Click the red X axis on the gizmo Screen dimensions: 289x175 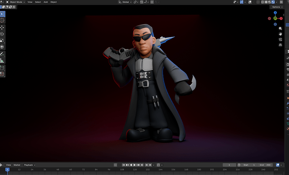point(281,18)
